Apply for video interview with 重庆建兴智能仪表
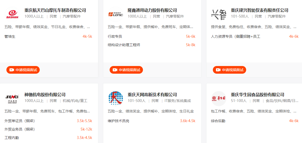The width and height of the screenshot is (302, 143). 230,70
